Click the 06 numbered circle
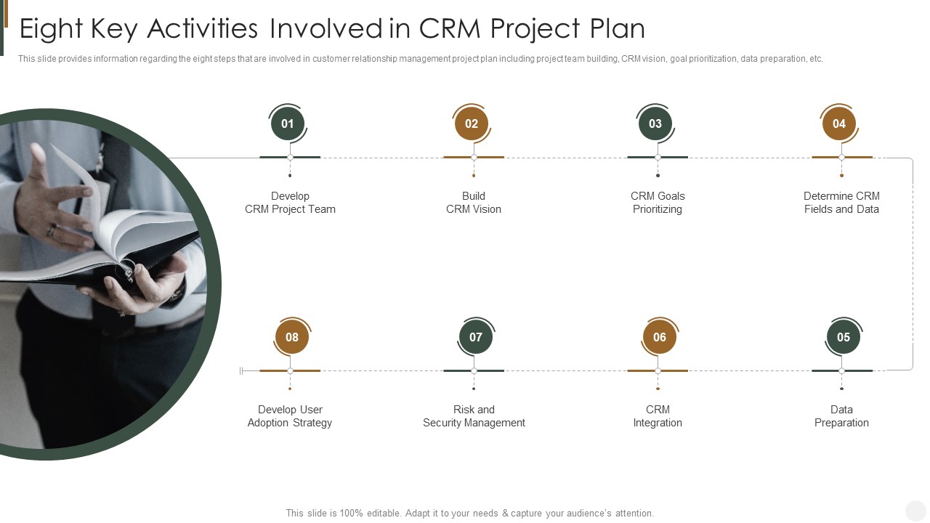The width and height of the screenshot is (930, 523). click(660, 337)
